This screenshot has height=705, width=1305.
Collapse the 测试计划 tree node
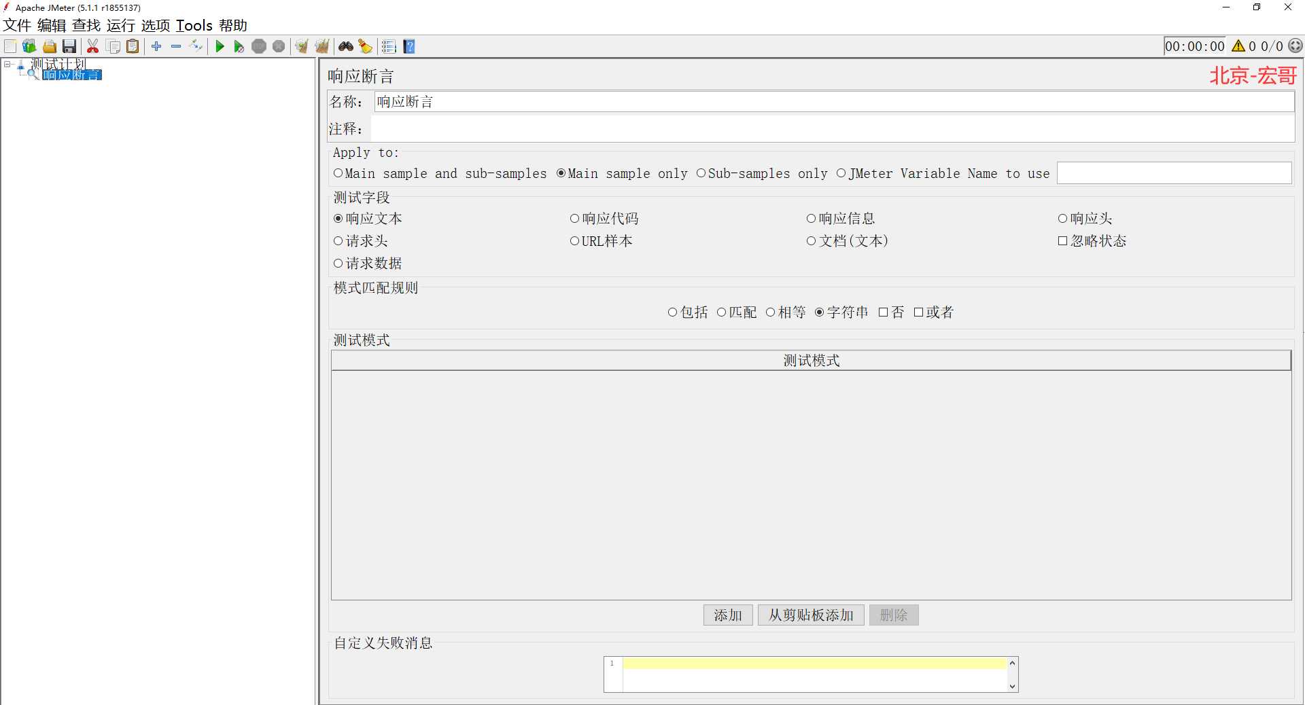point(7,65)
